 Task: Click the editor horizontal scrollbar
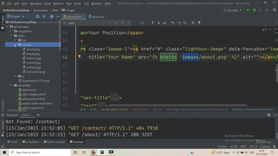[178, 105]
